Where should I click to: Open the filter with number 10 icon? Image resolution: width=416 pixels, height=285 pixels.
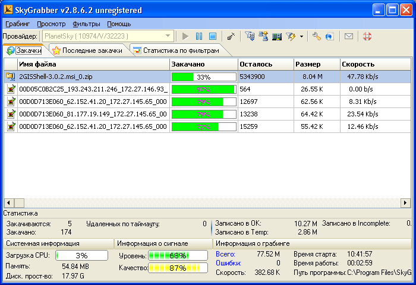pos(250,36)
